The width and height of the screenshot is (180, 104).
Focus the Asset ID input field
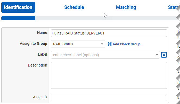click(109, 97)
